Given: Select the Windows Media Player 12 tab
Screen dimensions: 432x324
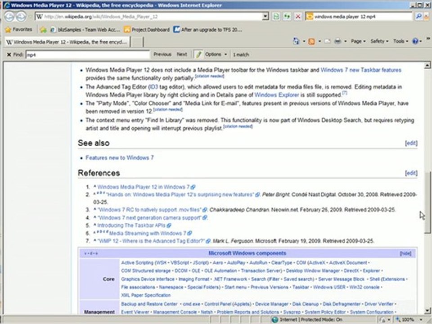Looking at the screenshot, I should (67, 42).
